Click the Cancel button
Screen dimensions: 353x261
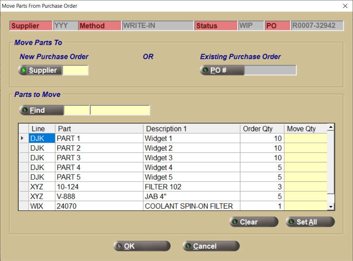211,246
